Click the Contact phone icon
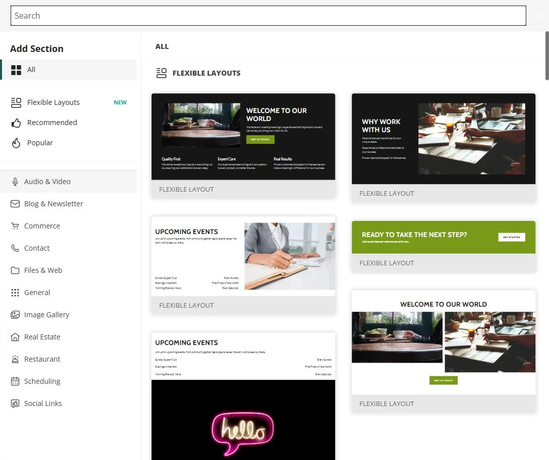Image resolution: width=549 pixels, height=460 pixels. tap(15, 248)
